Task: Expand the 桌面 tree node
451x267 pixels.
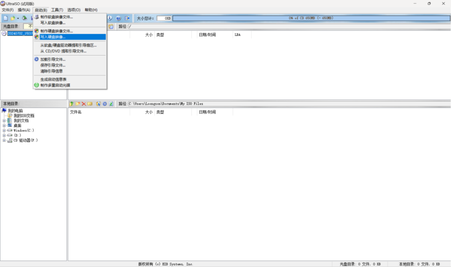Action: tap(4, 126)
